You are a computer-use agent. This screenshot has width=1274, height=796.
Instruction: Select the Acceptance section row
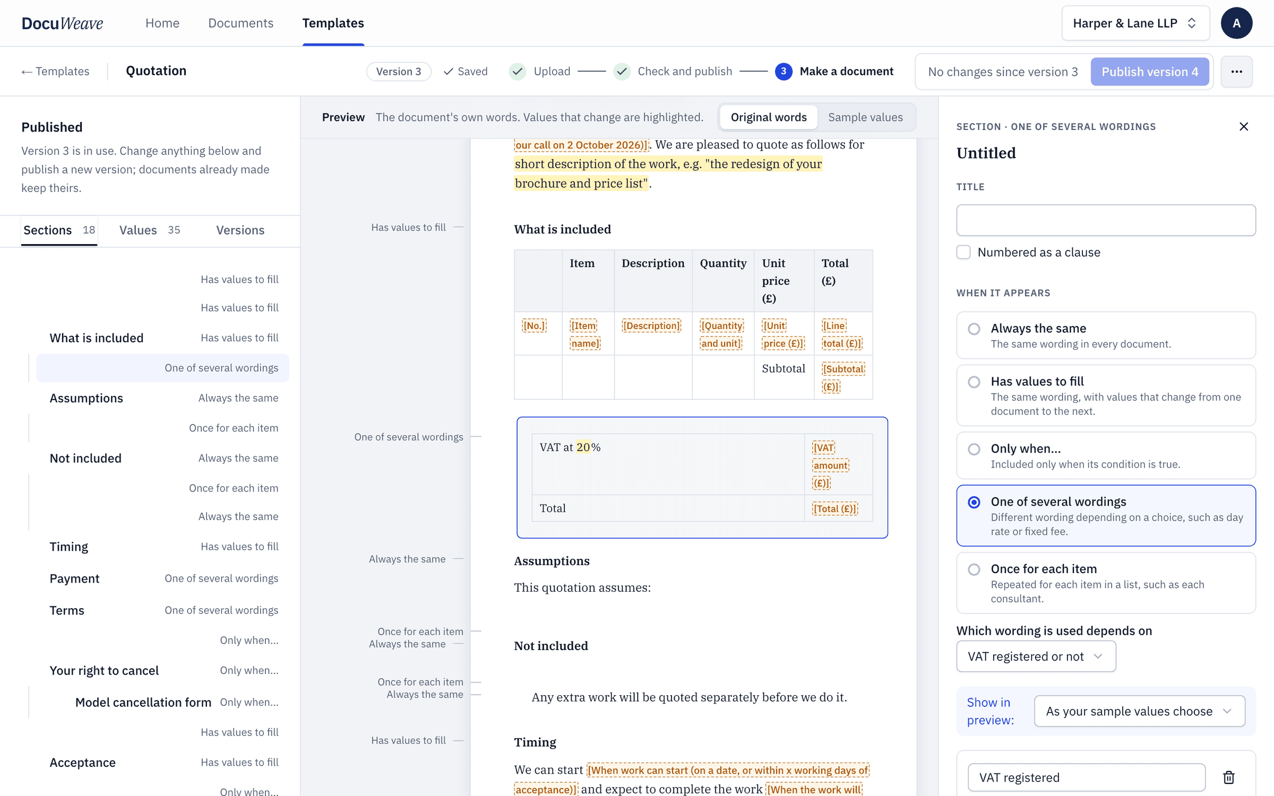(163, 763)
